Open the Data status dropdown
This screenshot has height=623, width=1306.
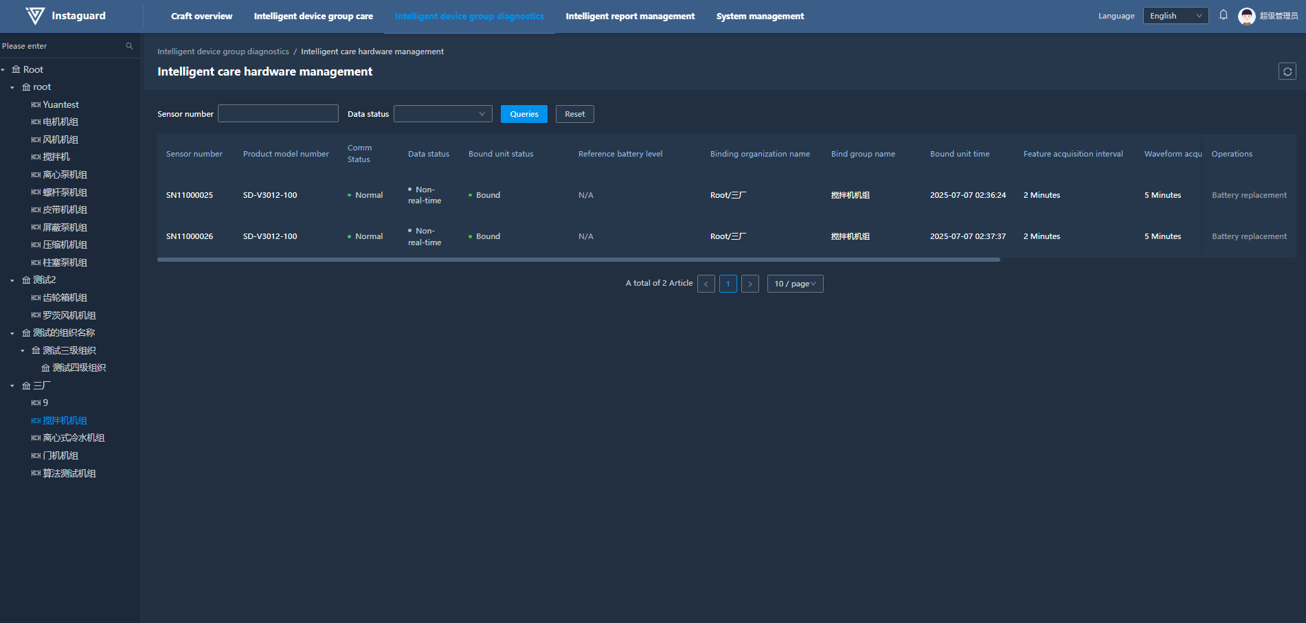[442, 114]
